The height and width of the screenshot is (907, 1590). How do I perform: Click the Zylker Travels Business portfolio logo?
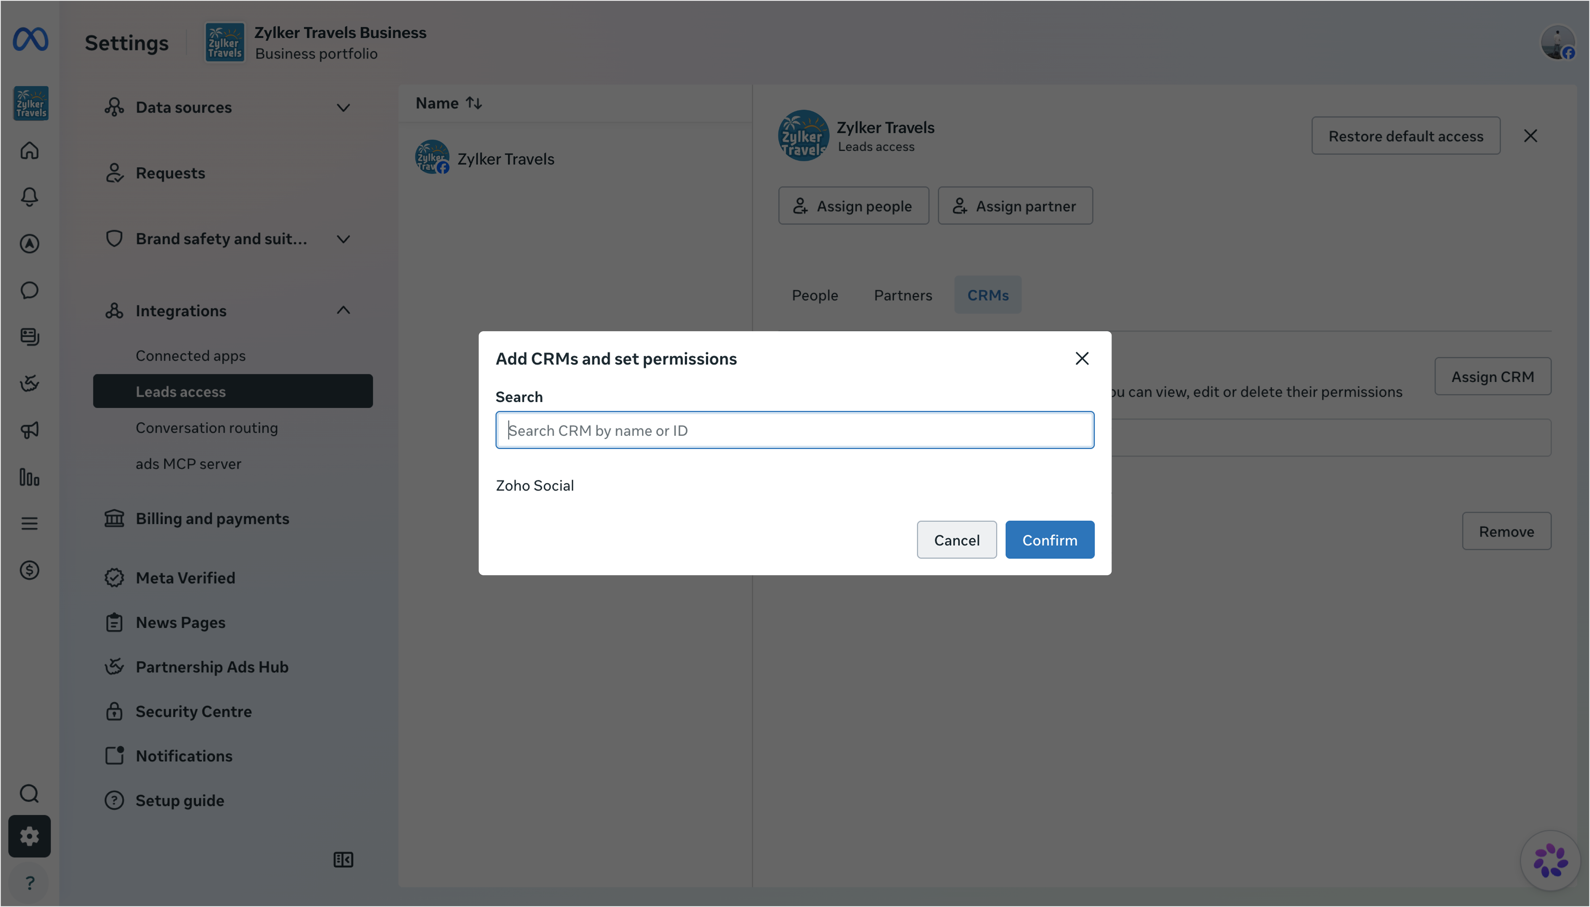click(225, 42)
